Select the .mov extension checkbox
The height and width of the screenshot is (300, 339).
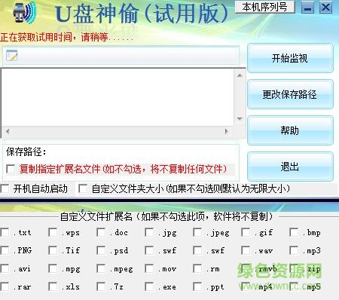click(149, 268)
